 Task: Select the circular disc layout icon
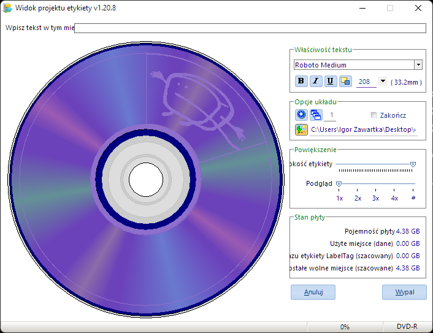(301, 115)
